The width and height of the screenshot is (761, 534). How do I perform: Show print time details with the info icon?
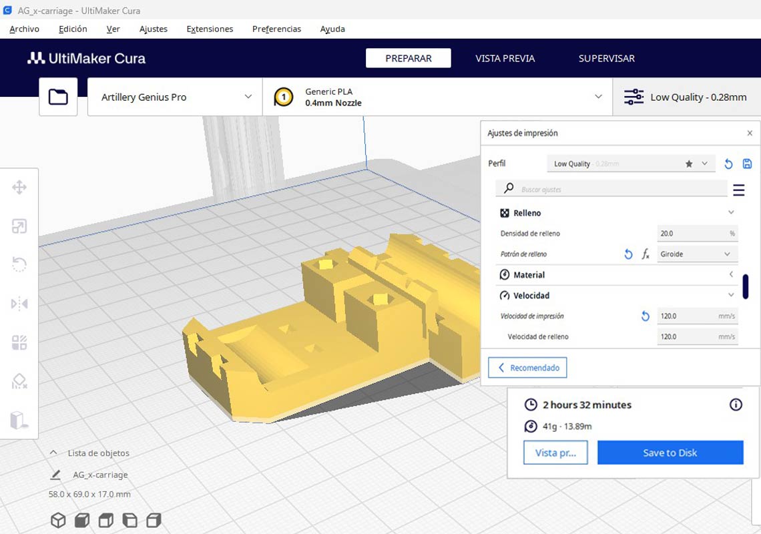coord(736,405)
